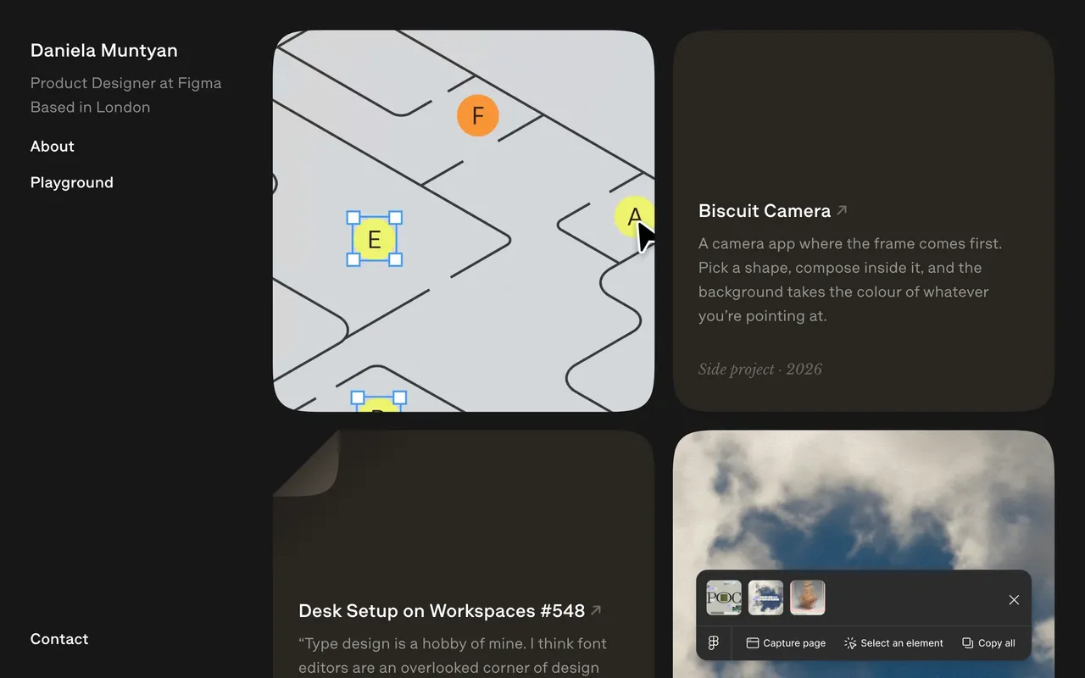Viewport: 1085px width, 678px height.
Task: Click Copy all in the capture toolbar
Action: click(x=988, y=643)
